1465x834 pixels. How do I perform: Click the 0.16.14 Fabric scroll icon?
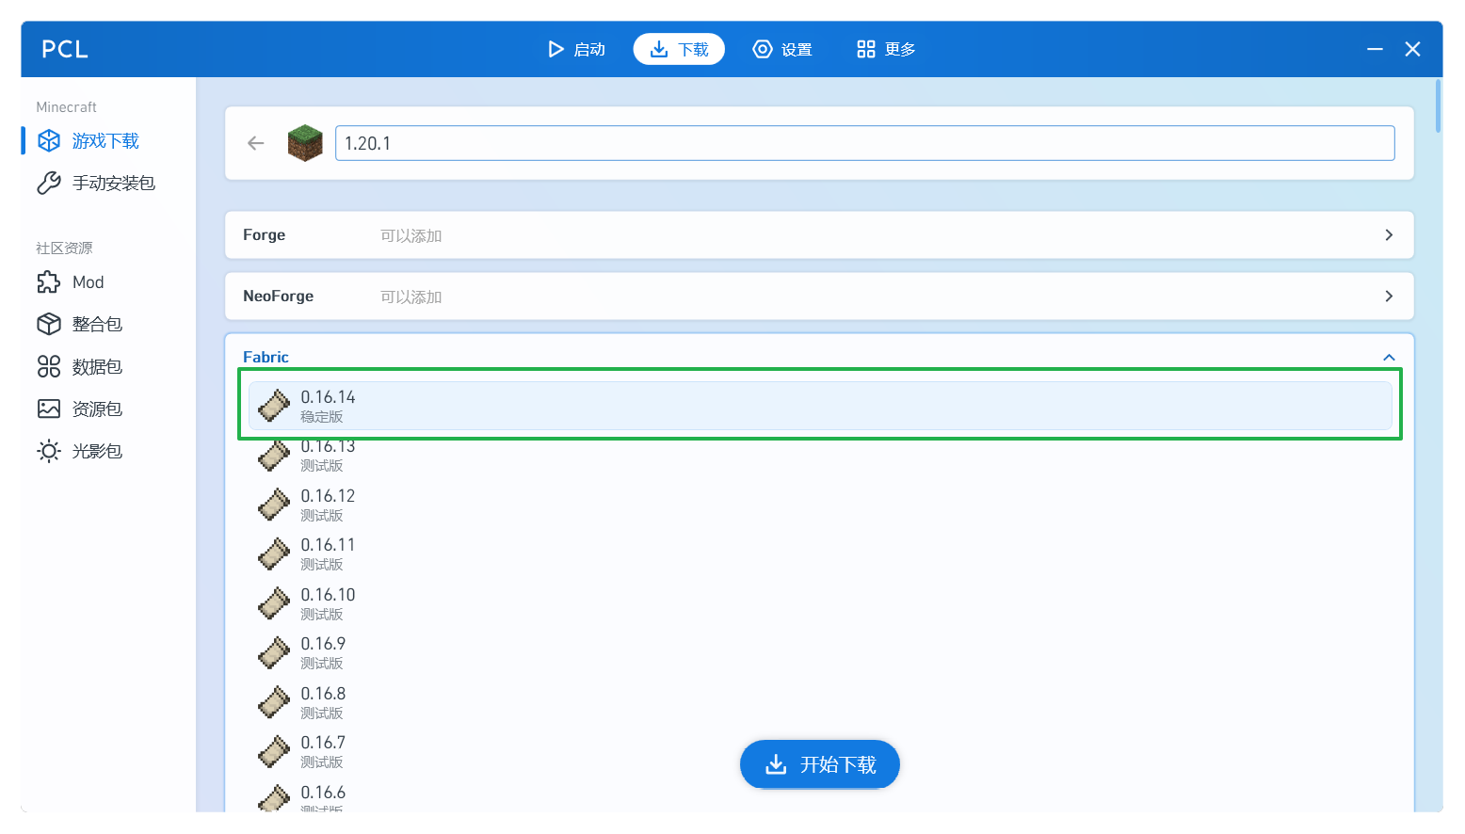(274, 406)
